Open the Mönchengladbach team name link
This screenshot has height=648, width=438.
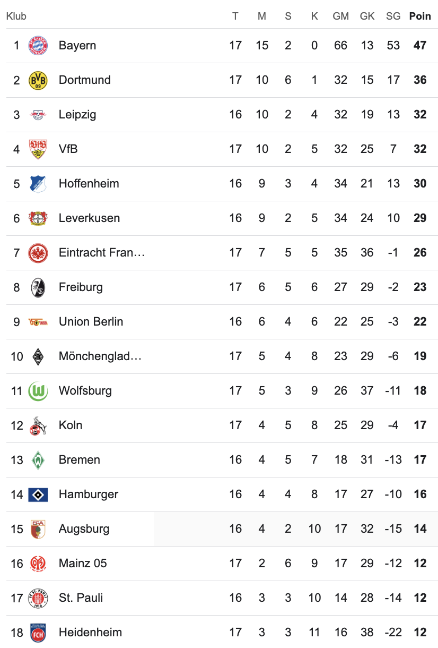click(100, 356)
